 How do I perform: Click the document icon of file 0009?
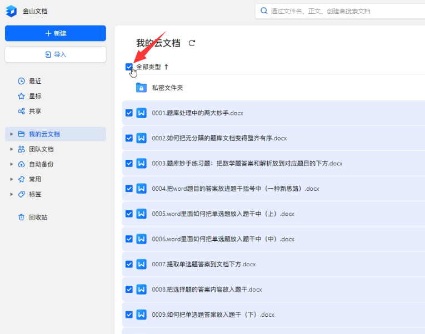tap(141, 315)
